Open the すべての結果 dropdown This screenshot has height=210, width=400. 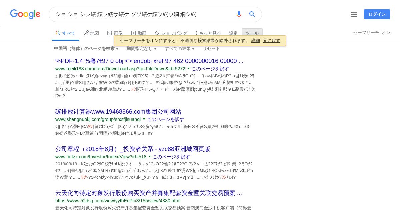180,48
